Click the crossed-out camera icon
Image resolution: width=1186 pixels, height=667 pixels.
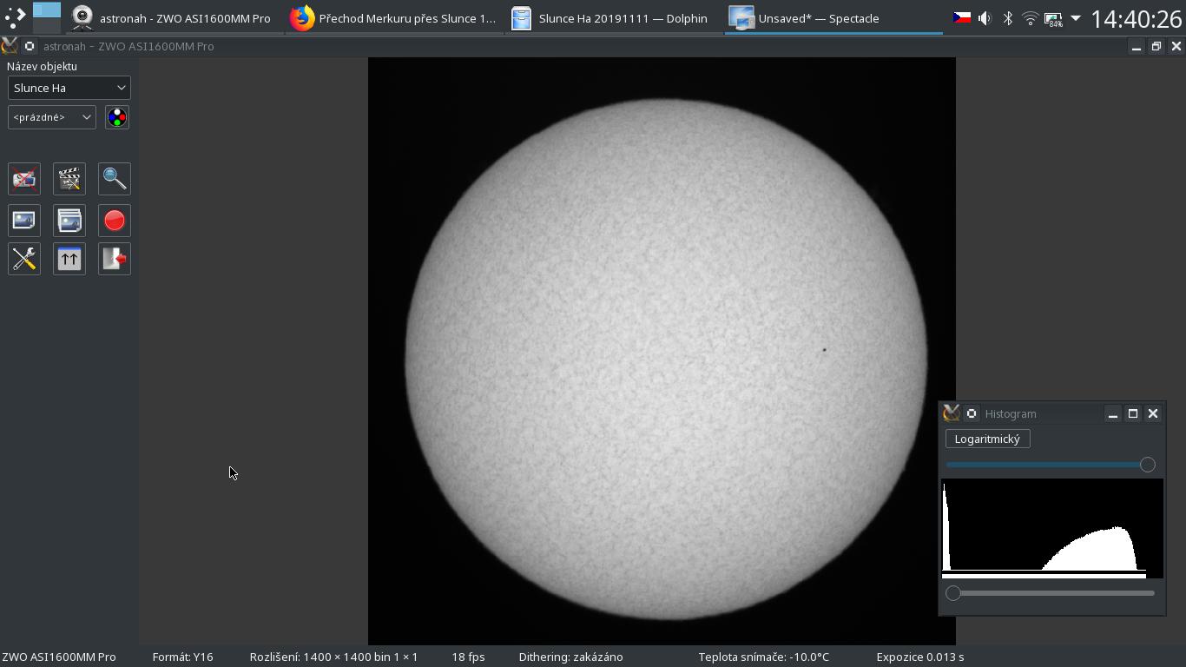pos(24,179)
